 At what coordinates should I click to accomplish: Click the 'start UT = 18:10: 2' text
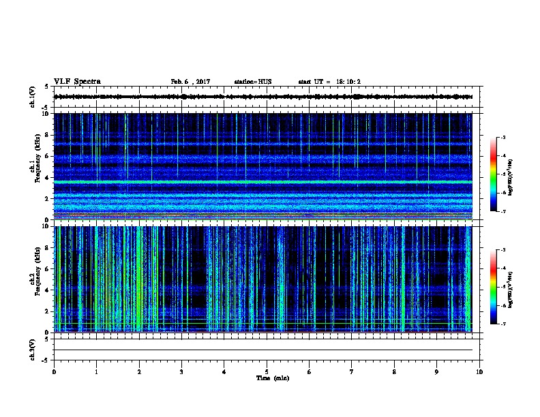pos(329,82)
